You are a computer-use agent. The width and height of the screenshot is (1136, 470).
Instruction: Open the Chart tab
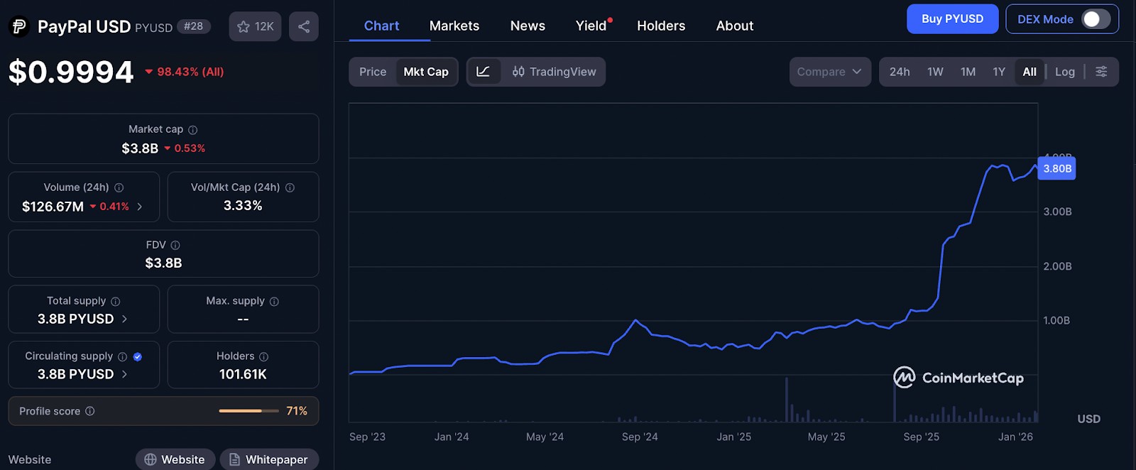click(x=381, y=26)
